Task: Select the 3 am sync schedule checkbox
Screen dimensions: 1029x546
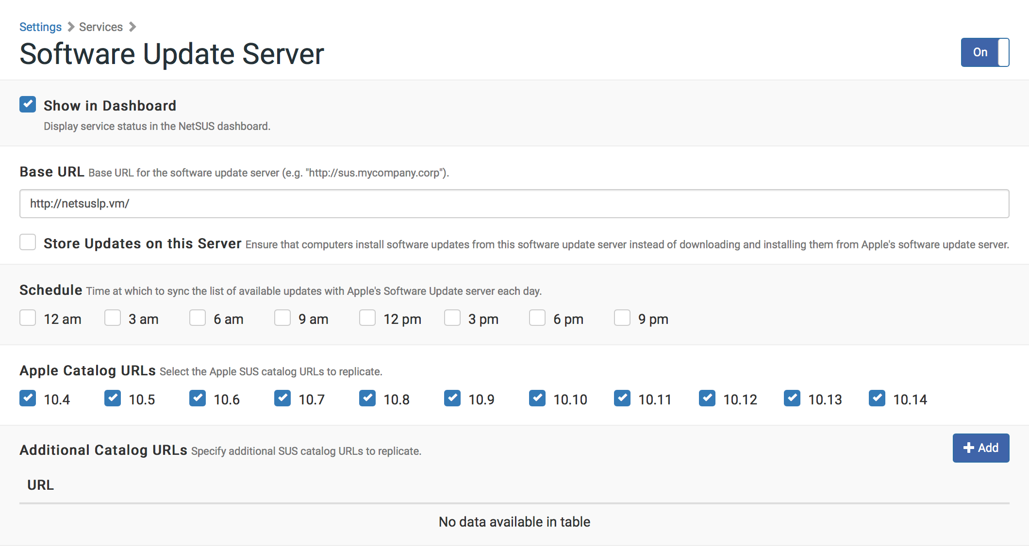Action: [x=111, y=318]
